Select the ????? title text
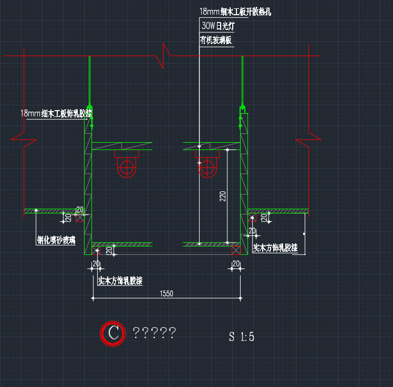This screenshot has width=393, height=387. [x=154, y=332]
